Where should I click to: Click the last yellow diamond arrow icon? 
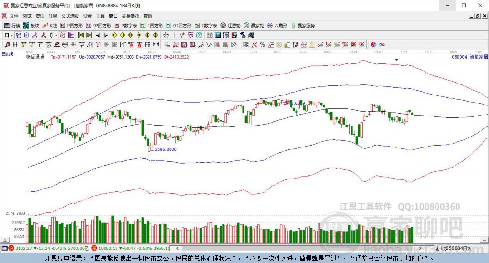pos(155,35)
